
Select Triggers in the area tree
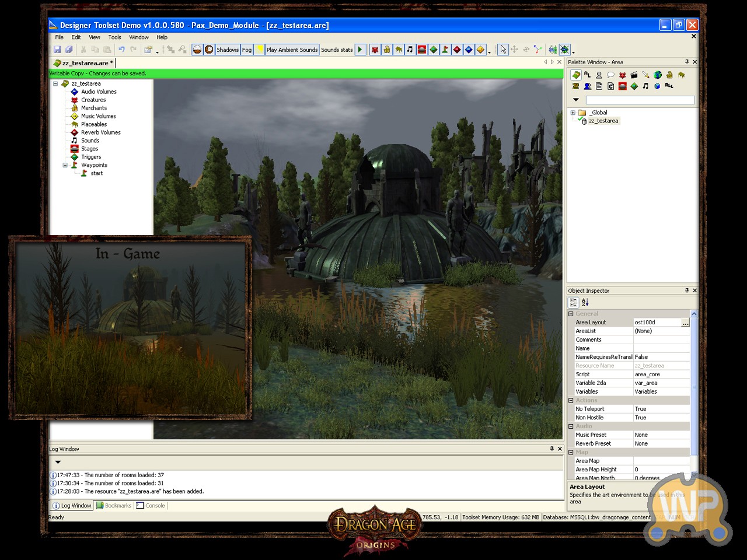coord(91,157)
